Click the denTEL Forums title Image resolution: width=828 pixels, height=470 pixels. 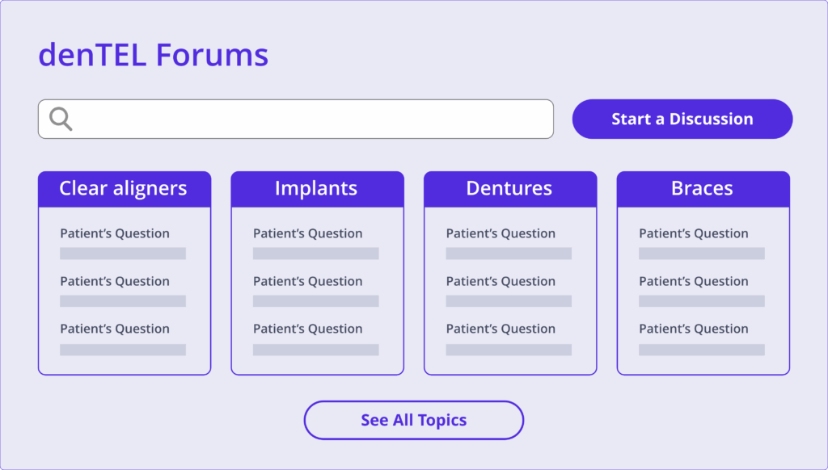tap(154, 54)
